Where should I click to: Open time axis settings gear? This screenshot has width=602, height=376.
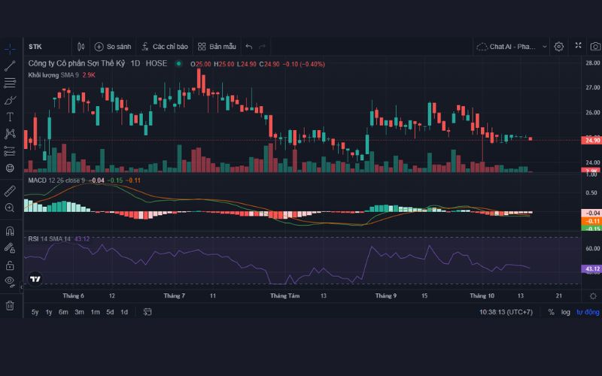point(593,296)
